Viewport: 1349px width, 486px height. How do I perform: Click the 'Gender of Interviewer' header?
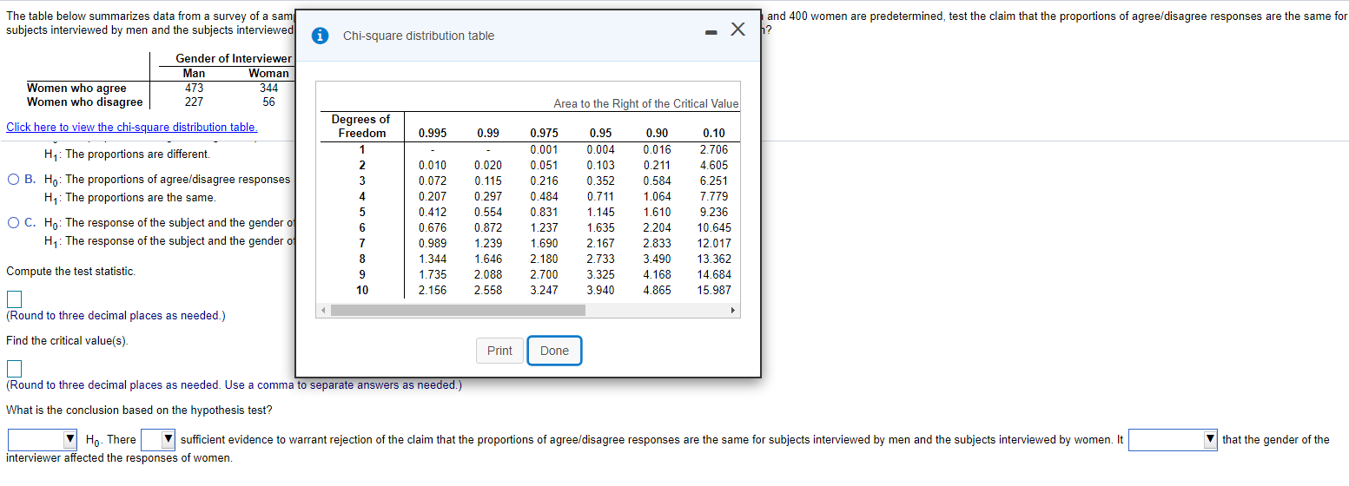pyautogui.click(x=234, y=58)
